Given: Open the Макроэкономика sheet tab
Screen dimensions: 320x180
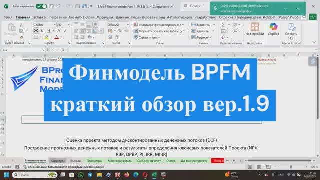Looking at the screenshot, I should coord(120,161).
